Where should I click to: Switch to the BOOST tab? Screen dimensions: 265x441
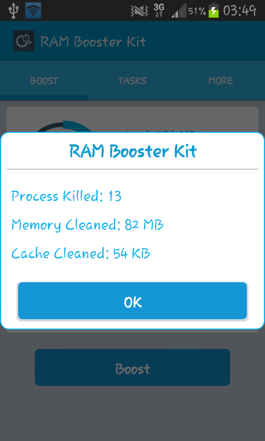44,81
